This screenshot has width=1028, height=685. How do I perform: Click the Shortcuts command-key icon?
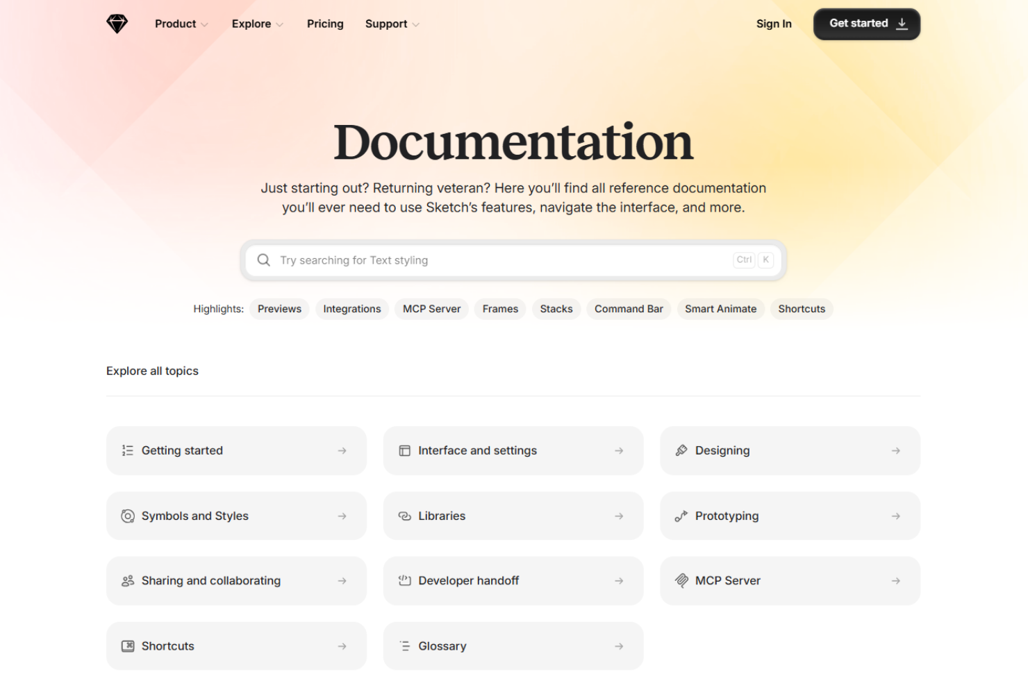coord(128,646)
